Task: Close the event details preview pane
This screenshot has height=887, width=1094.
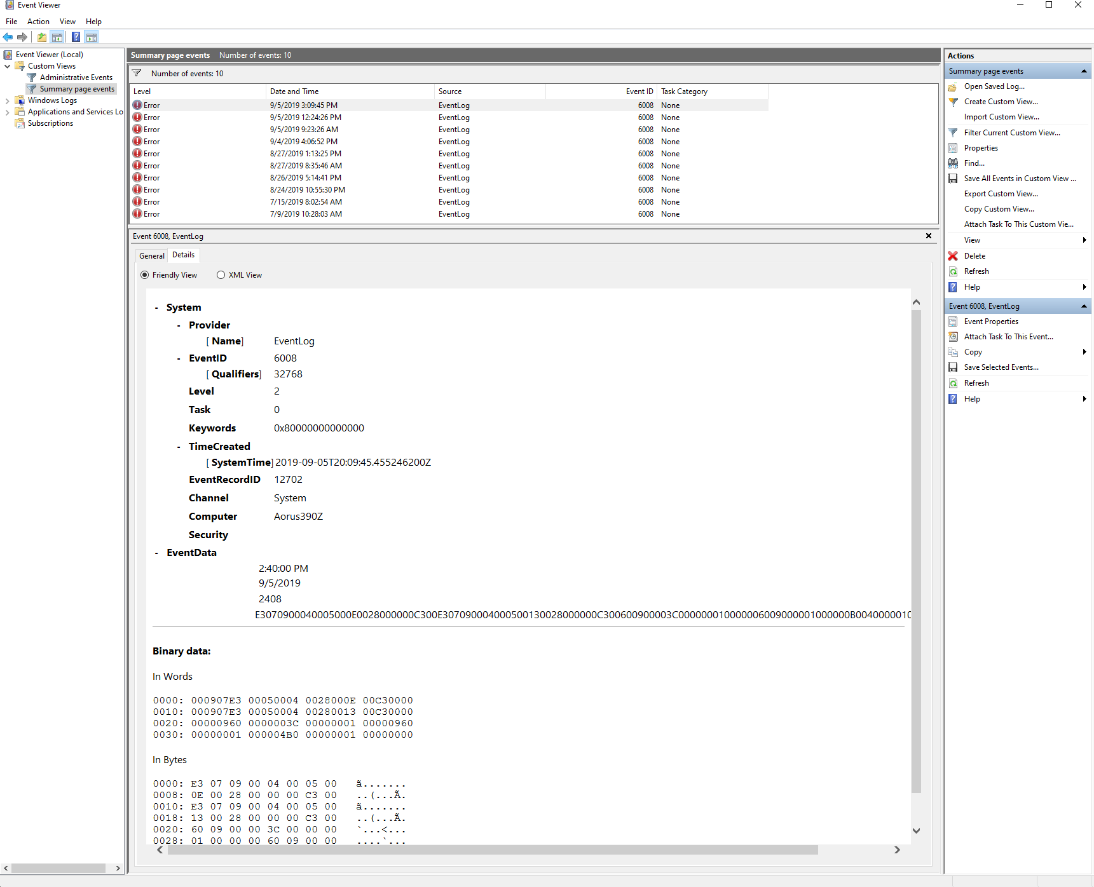Action: 929,236
